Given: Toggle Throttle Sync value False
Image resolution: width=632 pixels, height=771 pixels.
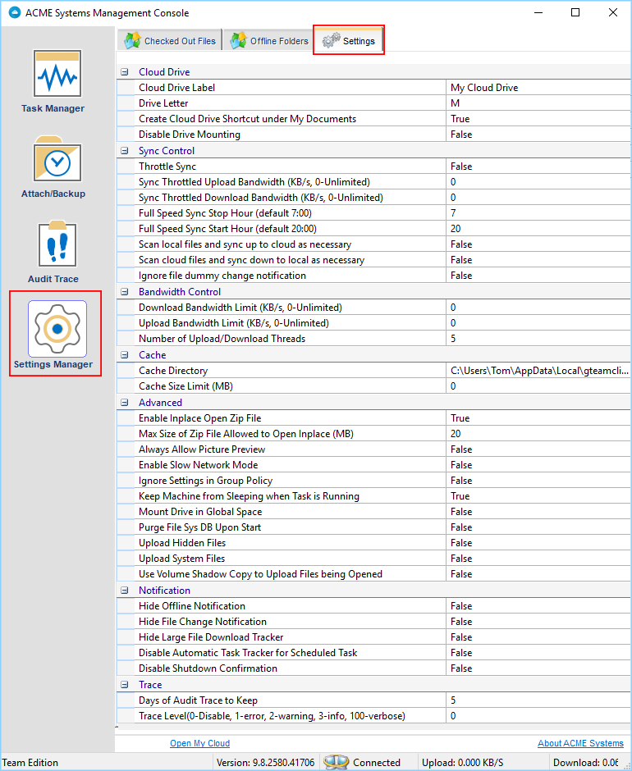Looking at the screenshot, I should pos(538,167).
